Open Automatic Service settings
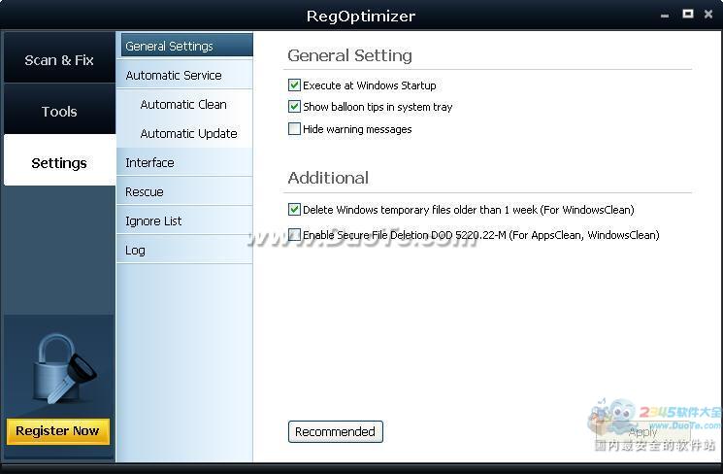Screen dimensions: 723x474 click(x=184, y=75)
